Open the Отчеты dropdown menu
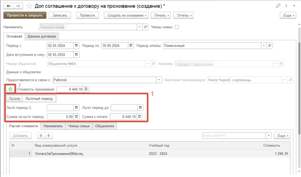 point(183,15)
